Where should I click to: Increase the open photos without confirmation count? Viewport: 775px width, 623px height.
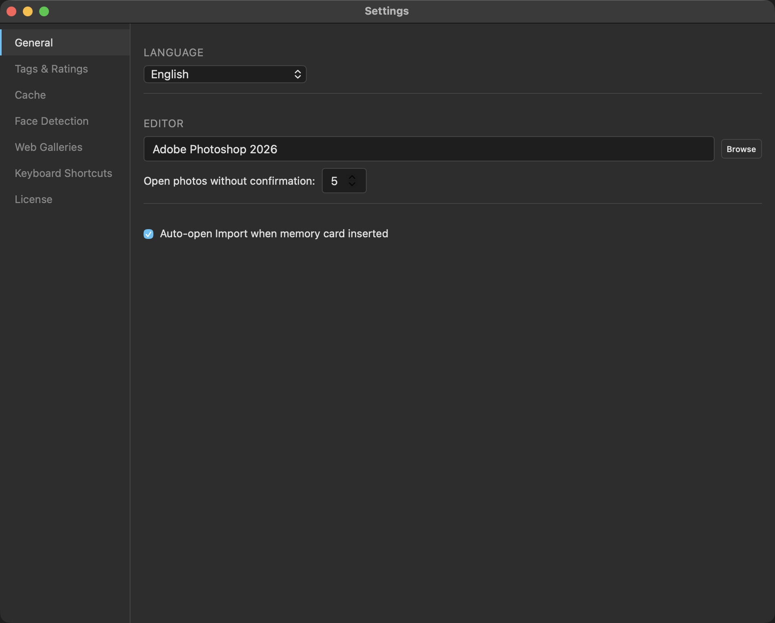(x=352, y=177)
